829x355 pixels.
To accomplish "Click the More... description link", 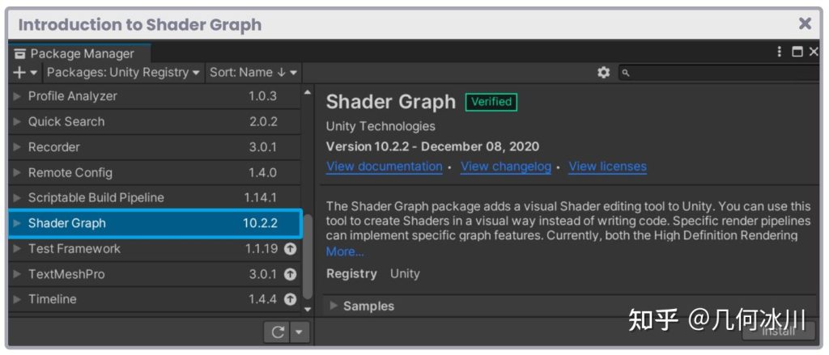I will click(x=345, y=251).
